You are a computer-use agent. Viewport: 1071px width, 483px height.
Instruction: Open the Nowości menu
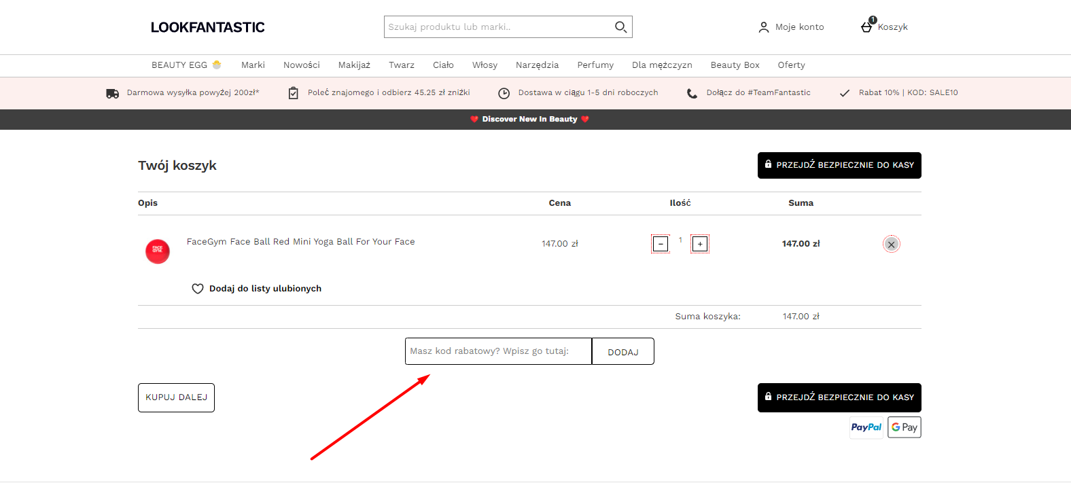[302, 65]
